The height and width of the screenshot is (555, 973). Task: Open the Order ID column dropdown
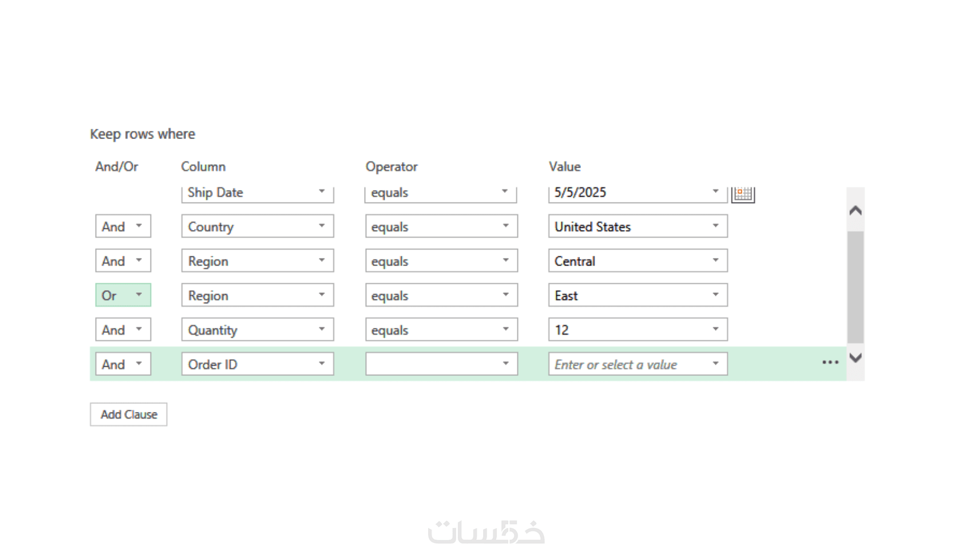(258, 364)
